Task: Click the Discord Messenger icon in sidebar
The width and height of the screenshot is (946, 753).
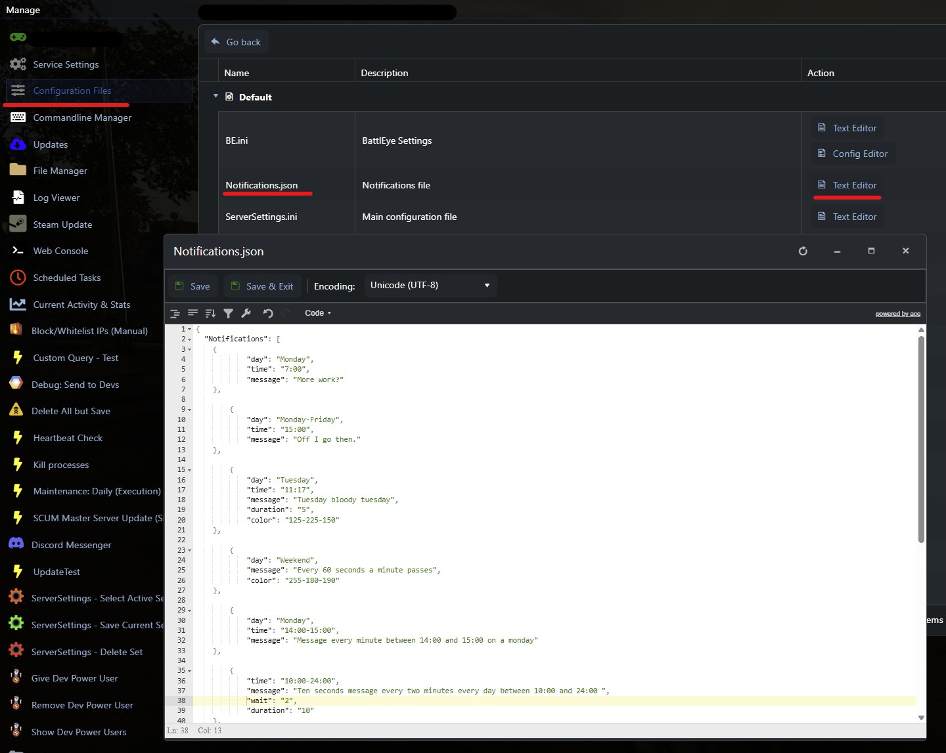Action: click(x=16, y=544)
